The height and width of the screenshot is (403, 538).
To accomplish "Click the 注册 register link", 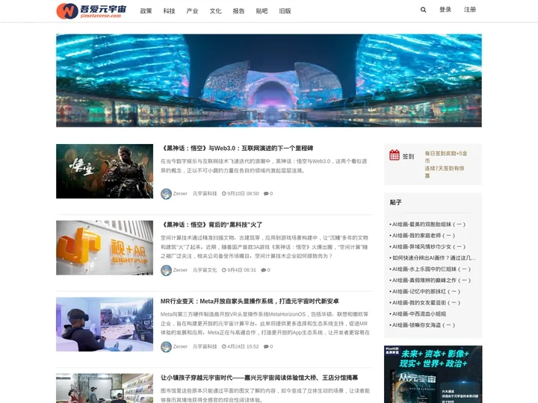I will pyautogui.click(x=470, y=10).
